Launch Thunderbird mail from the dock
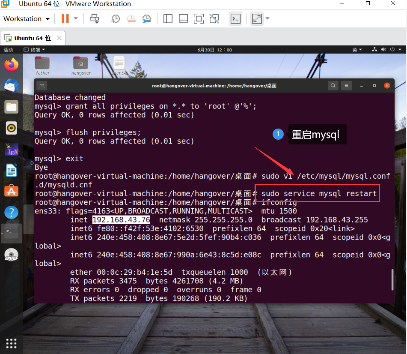This screenshot has height=354, width=407. [x=12, y=86]
